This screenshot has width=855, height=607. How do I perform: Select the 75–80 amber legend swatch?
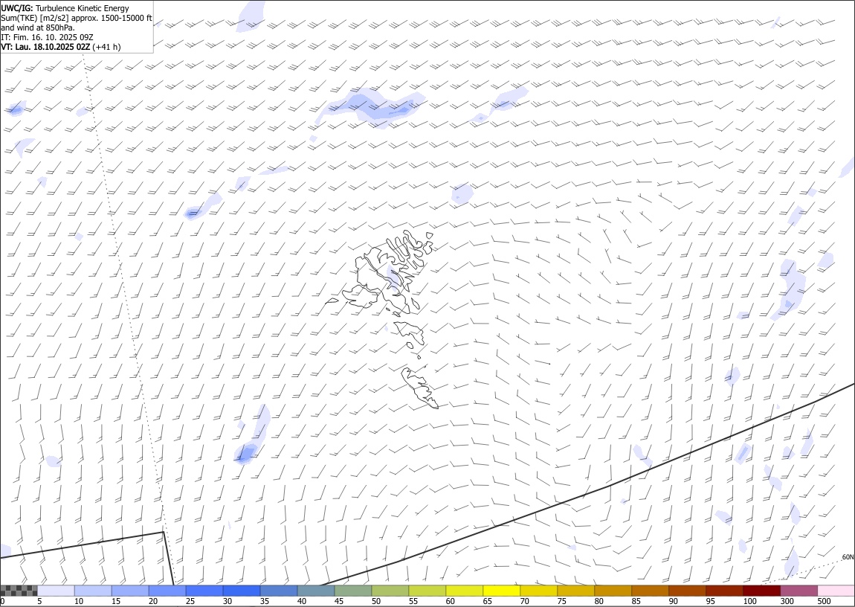pyautogui.click(x=575, y=591)
